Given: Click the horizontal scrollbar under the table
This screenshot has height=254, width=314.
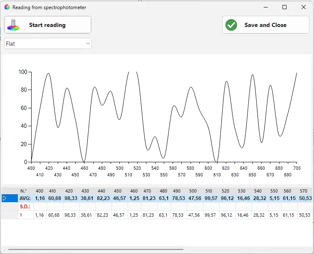Looking at the screenshot, I should (96, 249).
